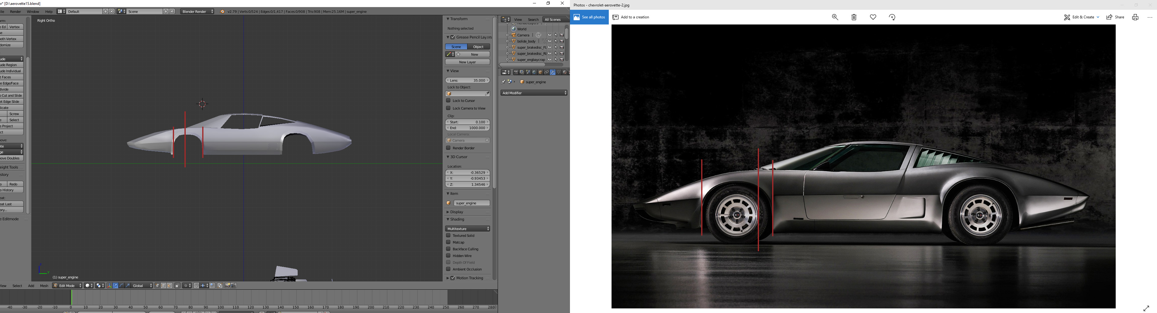Select the 3D manipulator translate arrow icon

click(115, 285)
